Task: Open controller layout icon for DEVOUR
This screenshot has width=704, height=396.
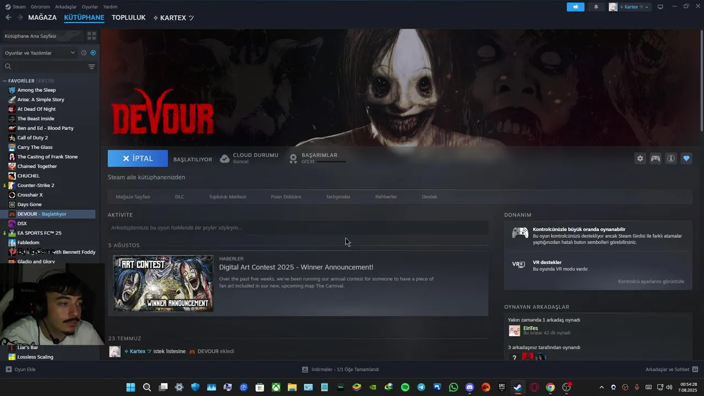Action: (x=656, y=158)
